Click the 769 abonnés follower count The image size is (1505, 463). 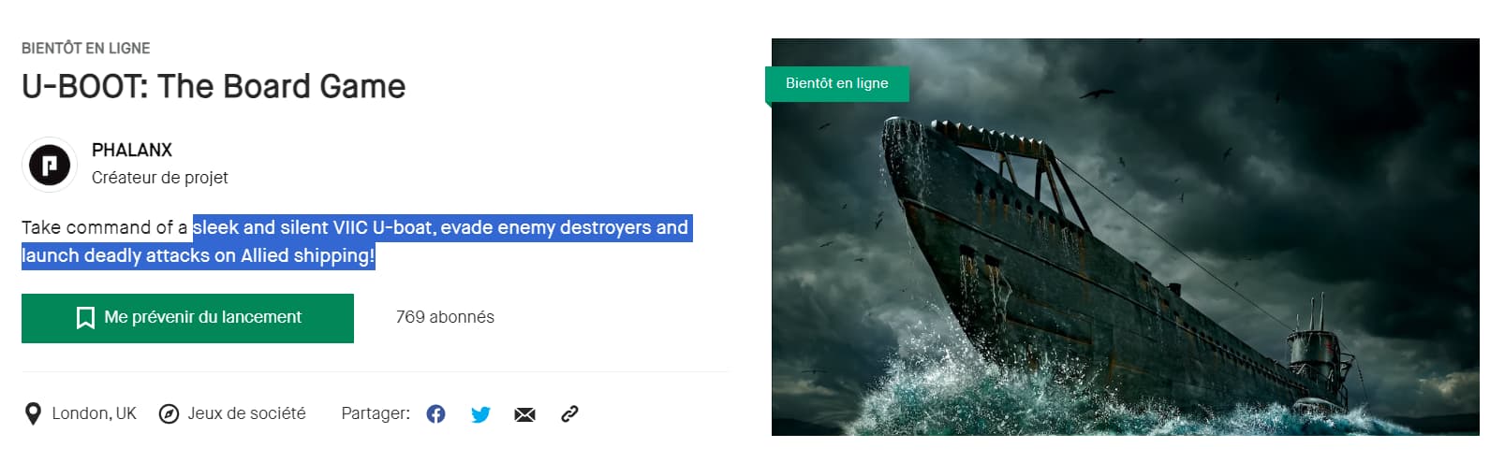[x=445, y=317]
